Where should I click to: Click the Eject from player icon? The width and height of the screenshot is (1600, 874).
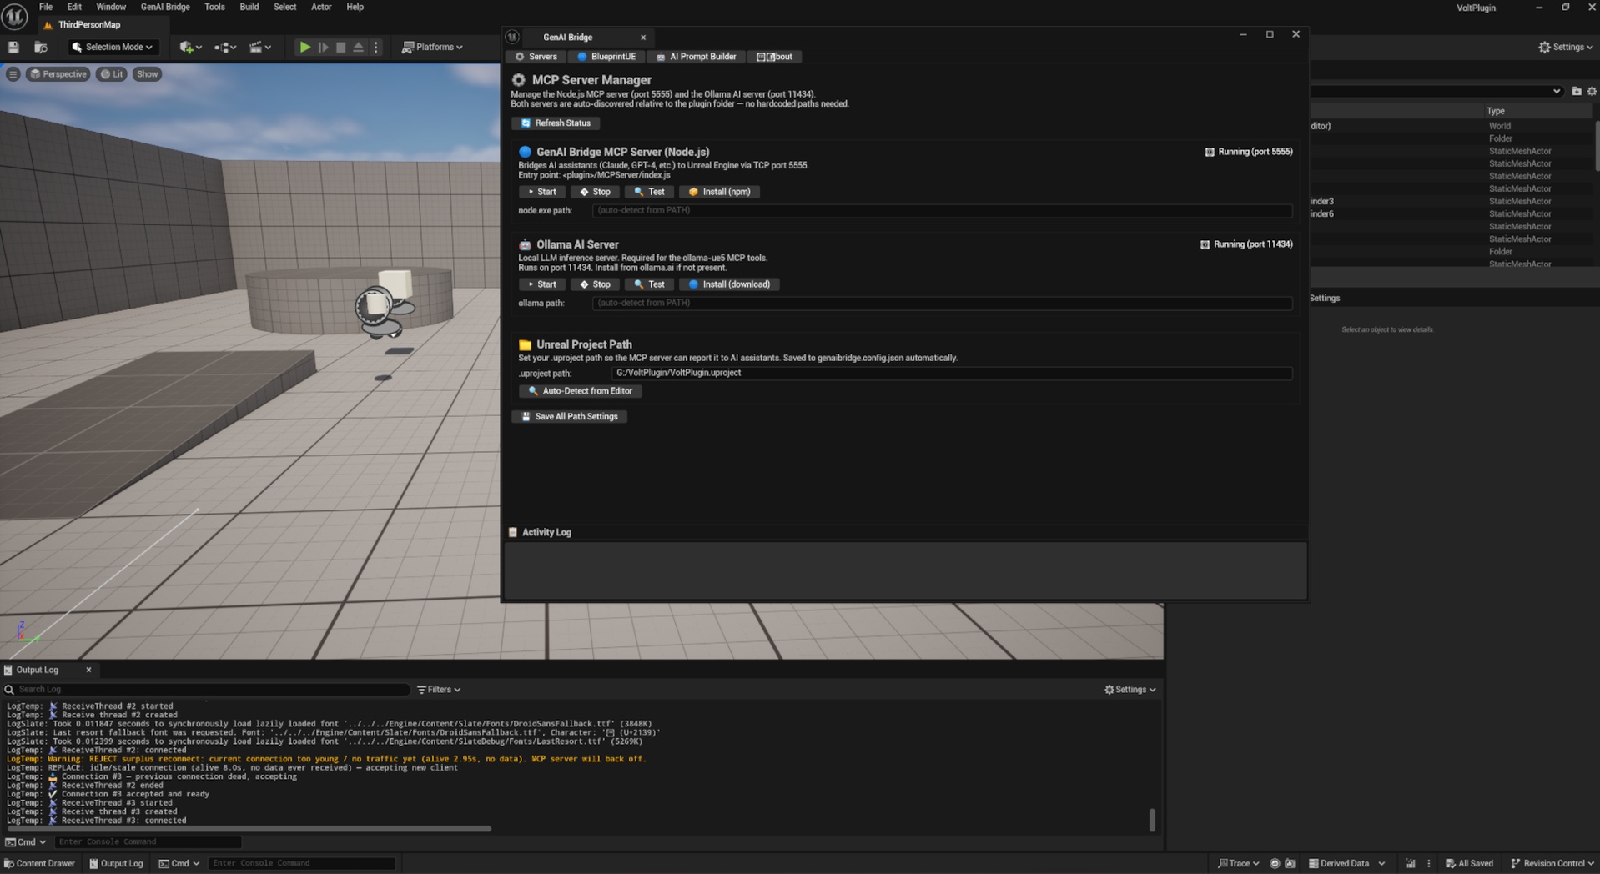[358, 48]
